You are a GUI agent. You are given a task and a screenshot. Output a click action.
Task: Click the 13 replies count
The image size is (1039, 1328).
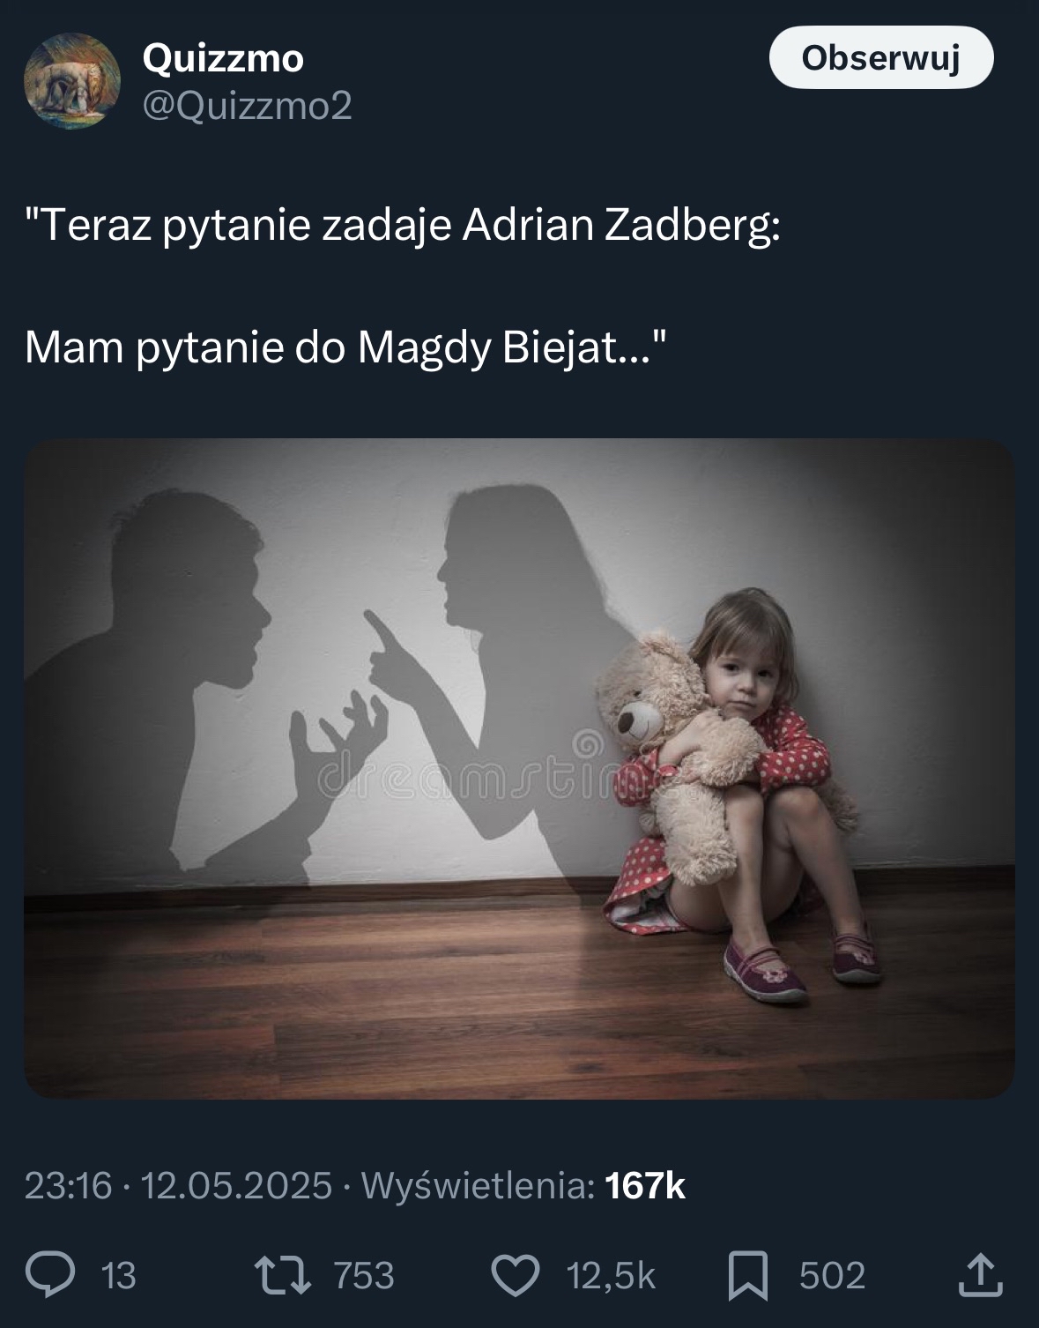(x=119, y=1276)
